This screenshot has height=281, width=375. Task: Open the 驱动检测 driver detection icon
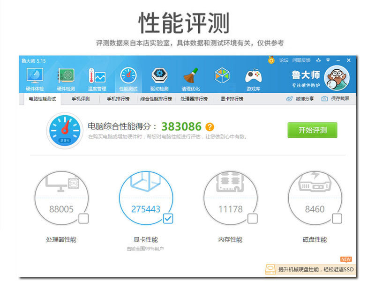(x=159, y=80)
